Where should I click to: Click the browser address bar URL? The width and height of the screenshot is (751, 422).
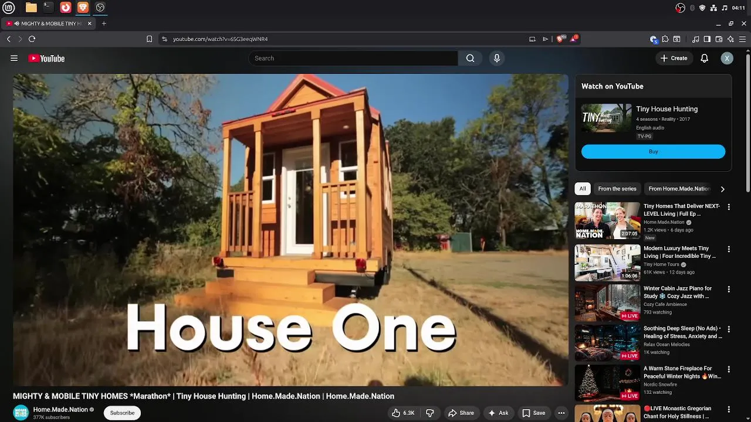click(x=220, y=39)
